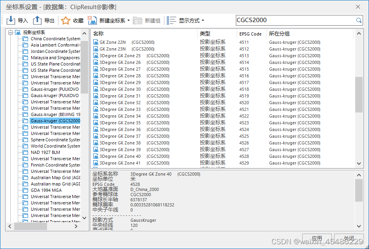The width and height of the screenshot is (369, 249).
Task: Click the NAD 1927 BLM folder icon
Action: (25, 152)
